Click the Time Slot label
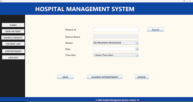The width and height of the screenshot is (193, 102). click(70, 55)
